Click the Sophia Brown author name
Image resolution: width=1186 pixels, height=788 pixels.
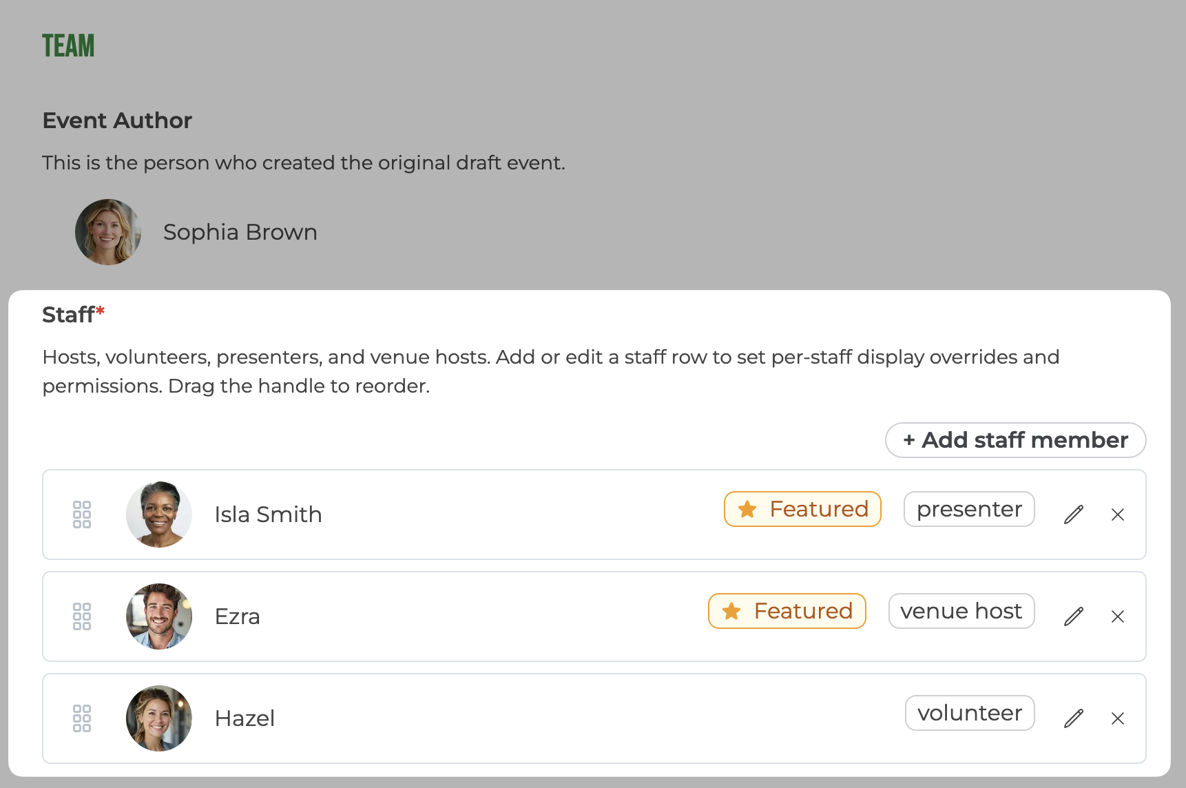point(240,232)
